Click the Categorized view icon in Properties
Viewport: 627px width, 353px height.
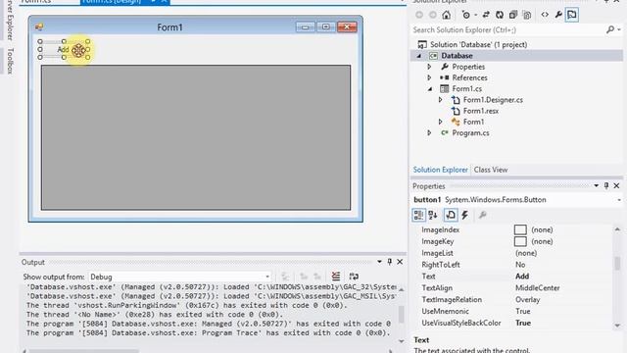[x=418, y=215]
